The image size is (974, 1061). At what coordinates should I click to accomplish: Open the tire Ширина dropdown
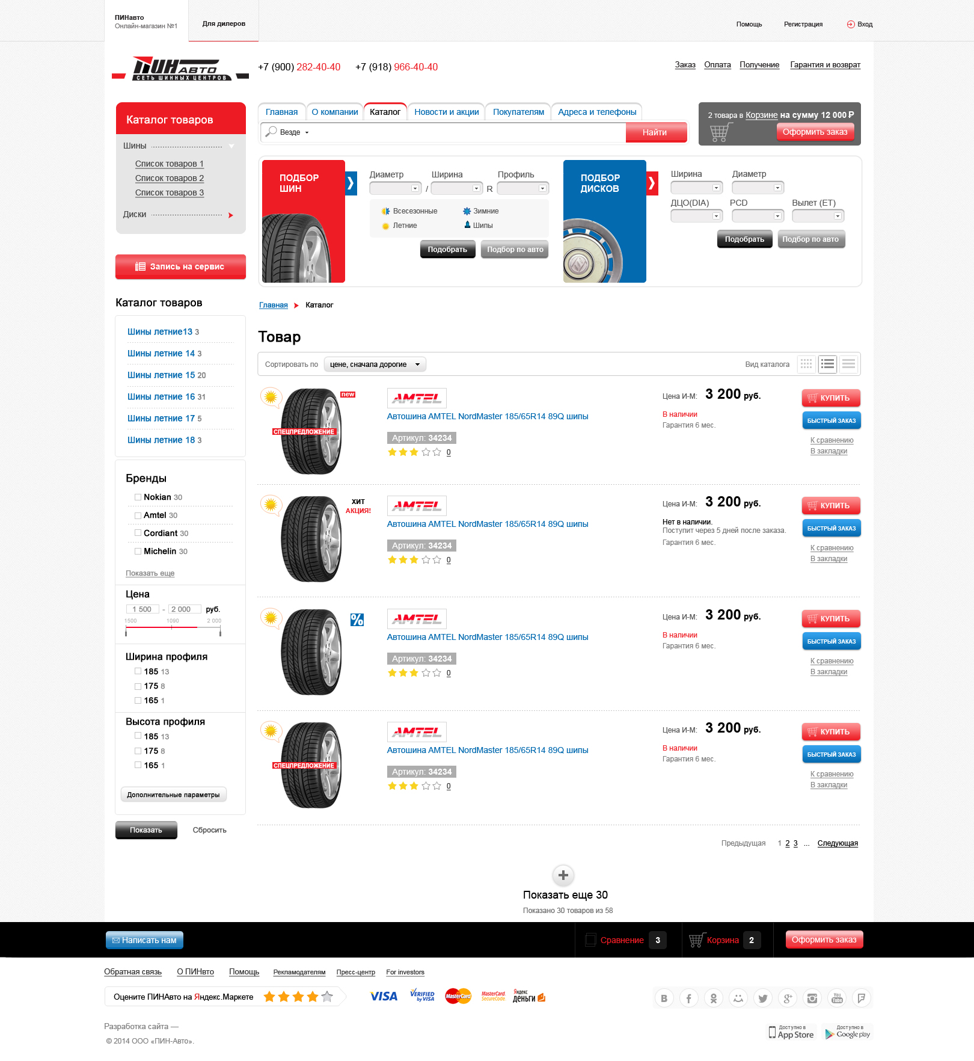(457, 188)
